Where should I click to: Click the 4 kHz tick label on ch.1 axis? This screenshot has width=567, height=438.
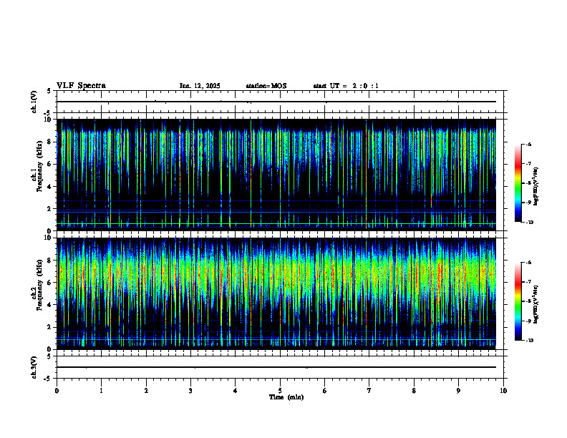point(50,187)
